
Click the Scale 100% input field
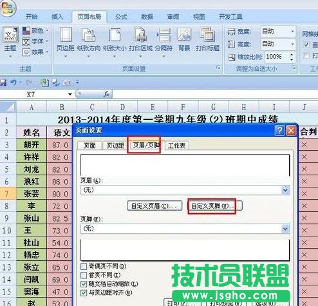tap(277, 57)
